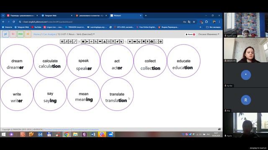Click the 'pi' logo tile

[5, 34]
